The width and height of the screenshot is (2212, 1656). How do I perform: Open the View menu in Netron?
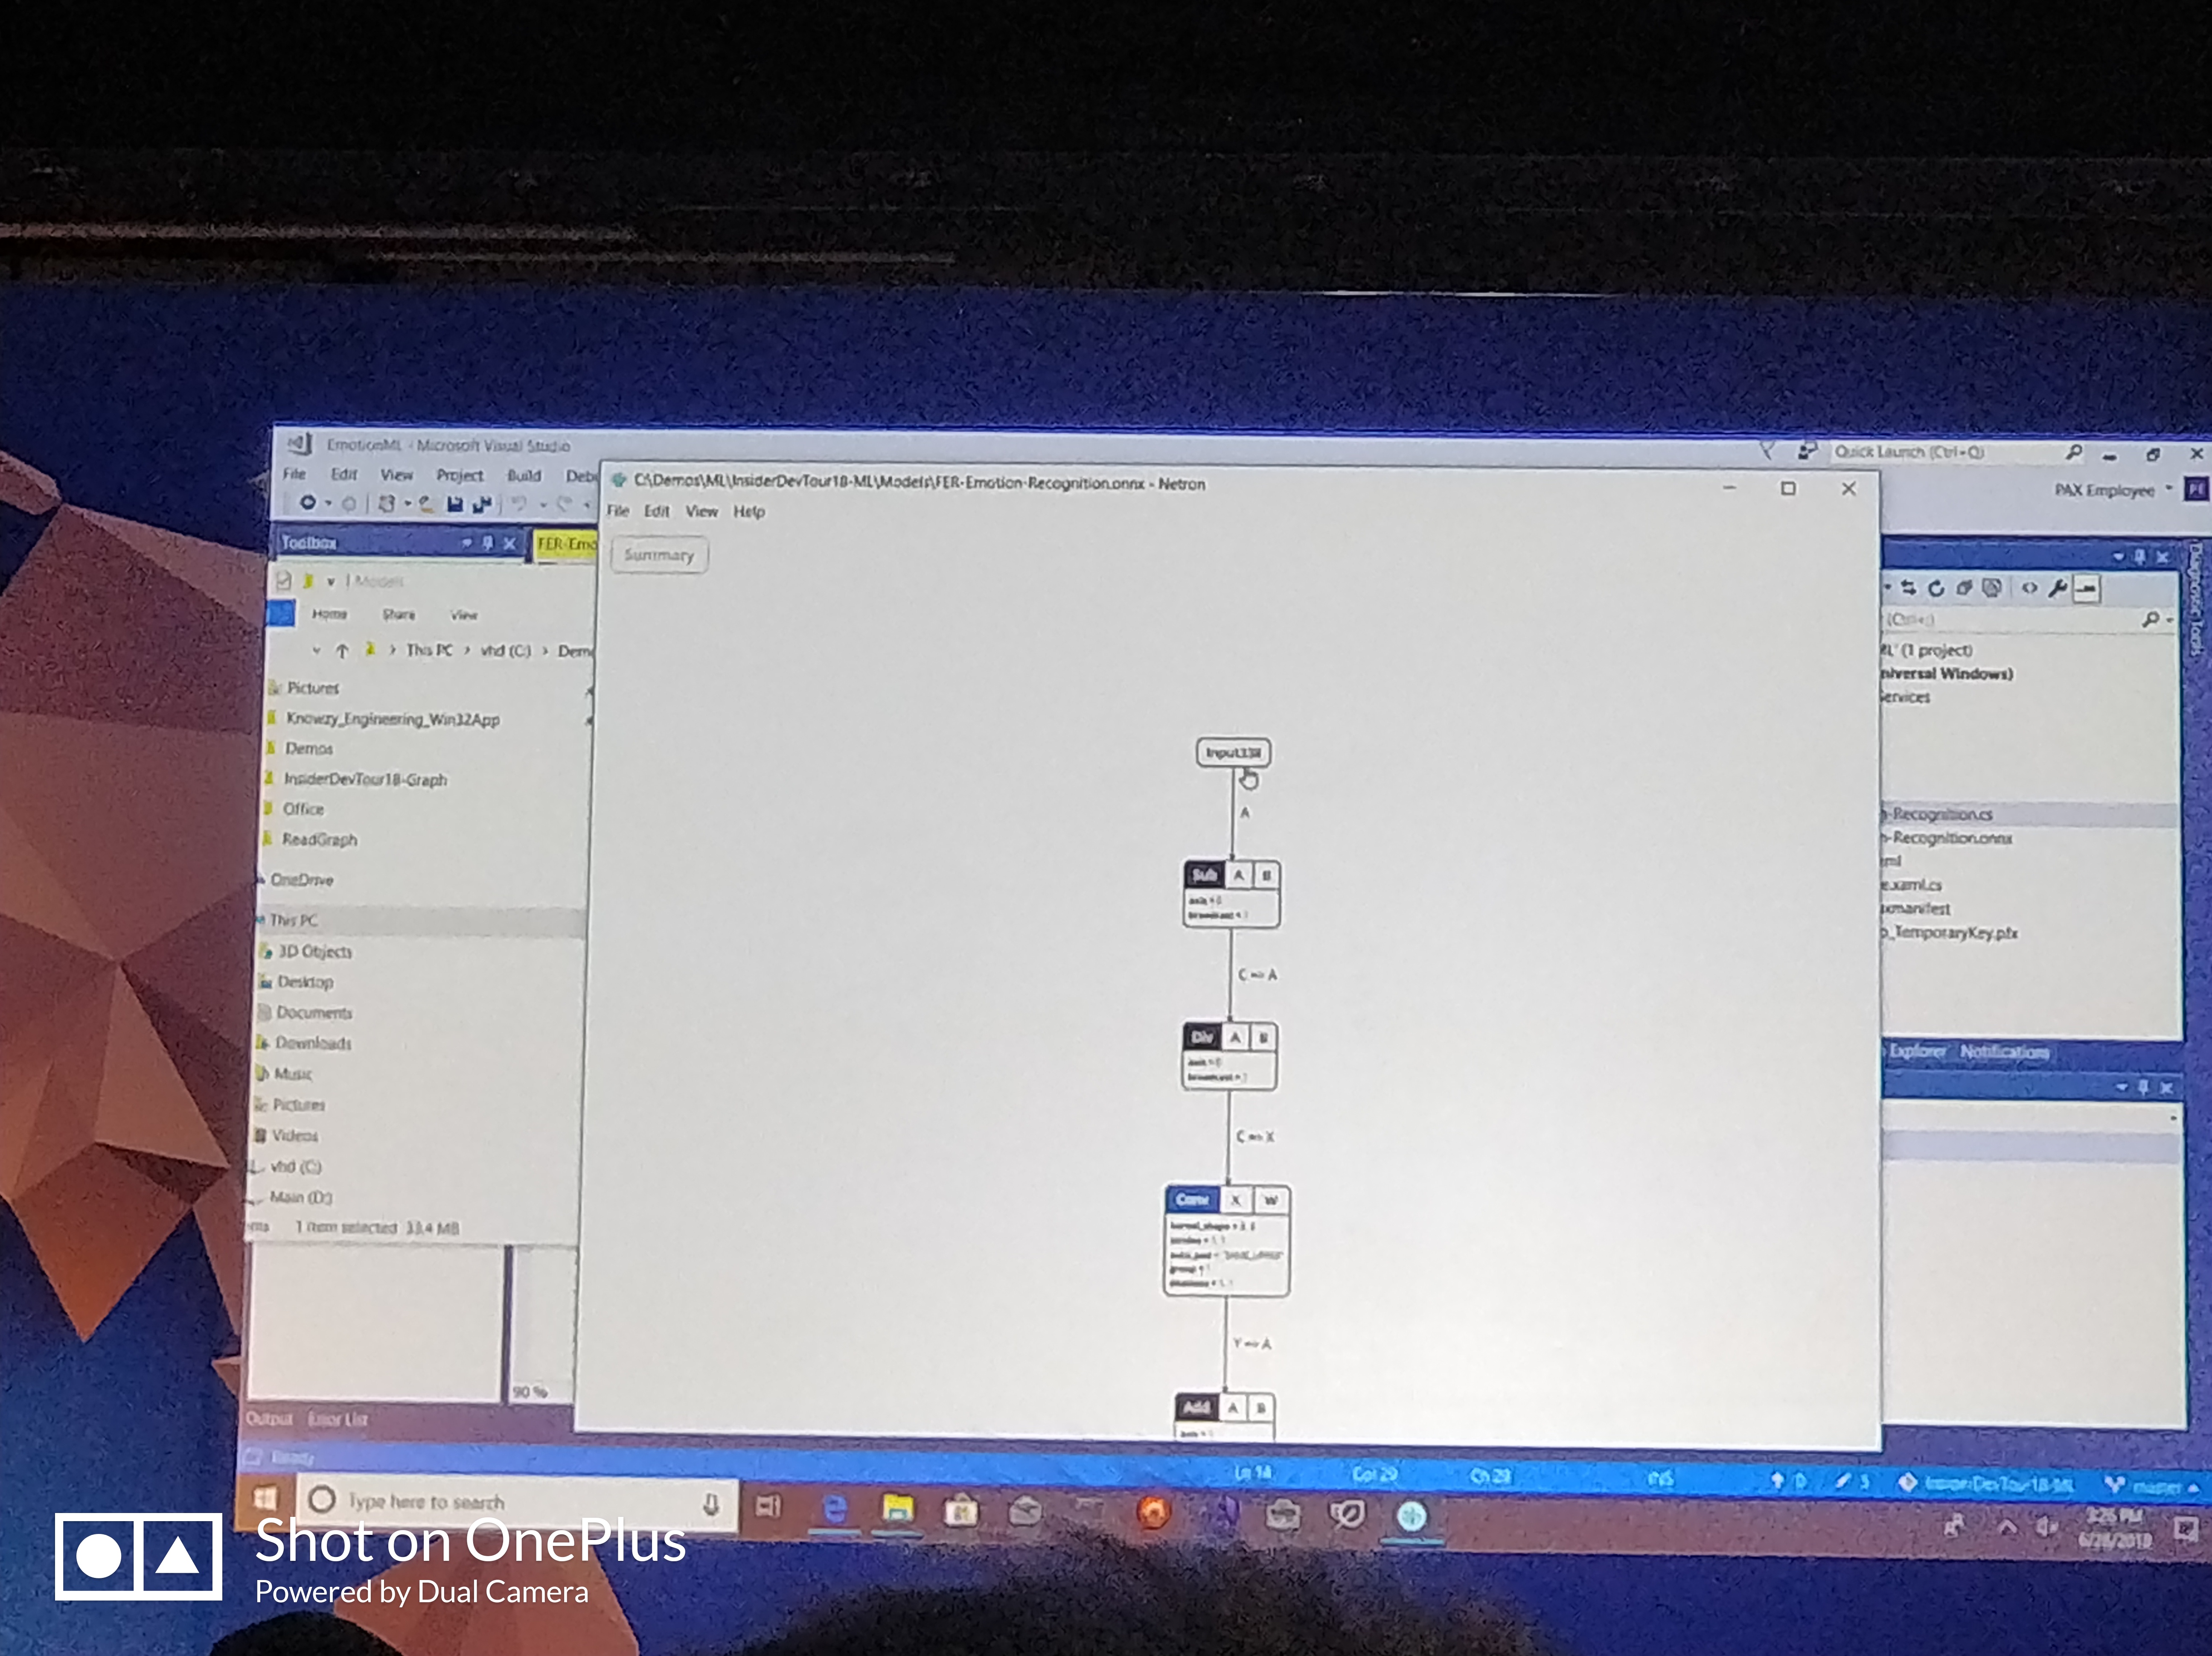point(701,511)
